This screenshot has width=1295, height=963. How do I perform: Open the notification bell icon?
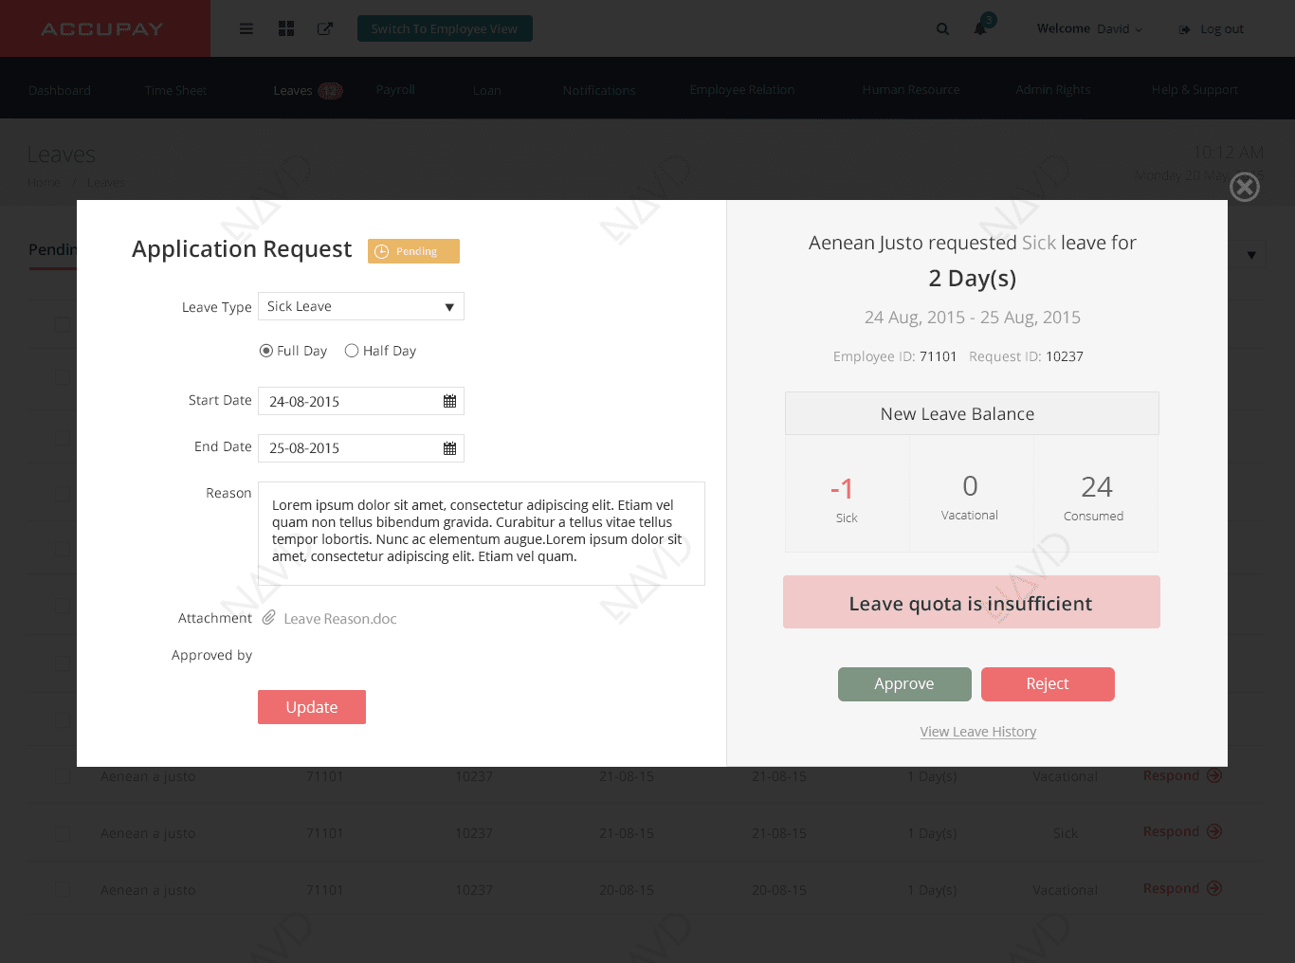tap(981, 28)
